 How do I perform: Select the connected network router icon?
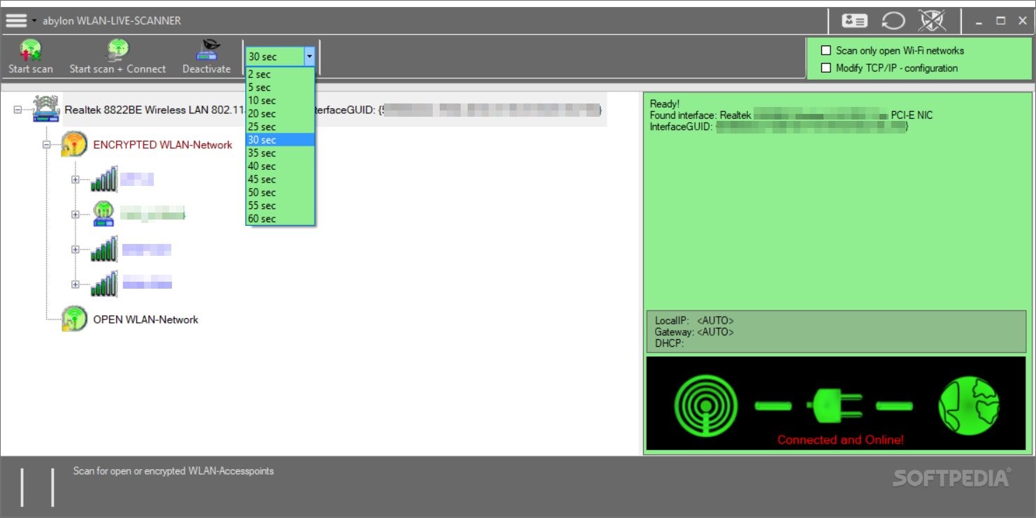(x=103, y=214)
